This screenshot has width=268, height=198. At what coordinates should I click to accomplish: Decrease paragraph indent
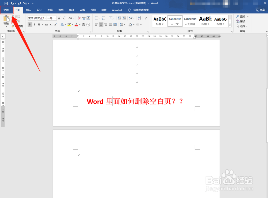tap(120, 18)
